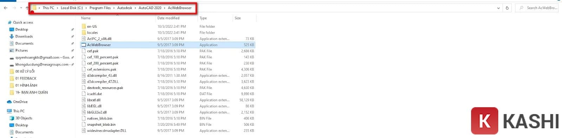Viewport: 562px width, 138px height.
Task: Click the 58,129 KB size cell
Action: [x=247, y=100]
